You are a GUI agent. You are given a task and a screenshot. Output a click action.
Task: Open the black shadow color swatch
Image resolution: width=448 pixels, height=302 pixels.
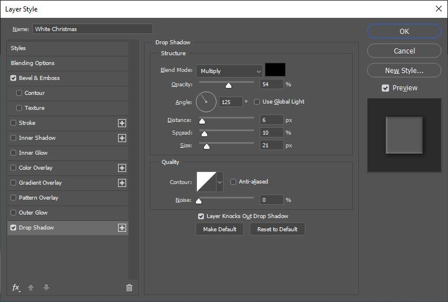tap(275, 70)
